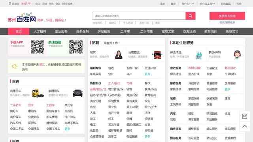Click the 电脑维修 repair link
The image size is (253, 142).
(212, 89)
